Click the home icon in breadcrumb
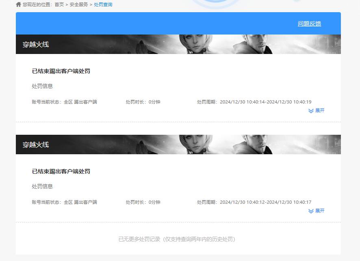This screenshot has width=360, height=261. [18, 4]
